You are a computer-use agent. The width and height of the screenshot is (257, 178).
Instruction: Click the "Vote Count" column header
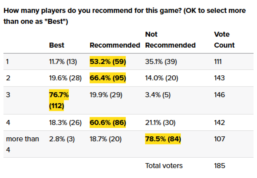click(x=224, y=40)
